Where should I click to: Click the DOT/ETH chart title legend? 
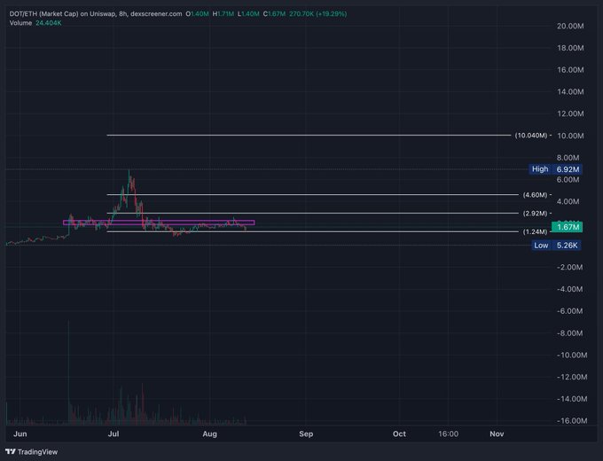click(96, 14)
